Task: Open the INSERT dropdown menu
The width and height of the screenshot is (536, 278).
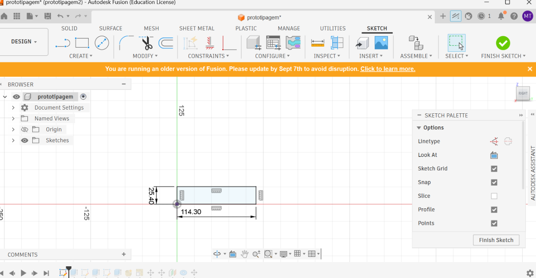Action: coord(371,56)
